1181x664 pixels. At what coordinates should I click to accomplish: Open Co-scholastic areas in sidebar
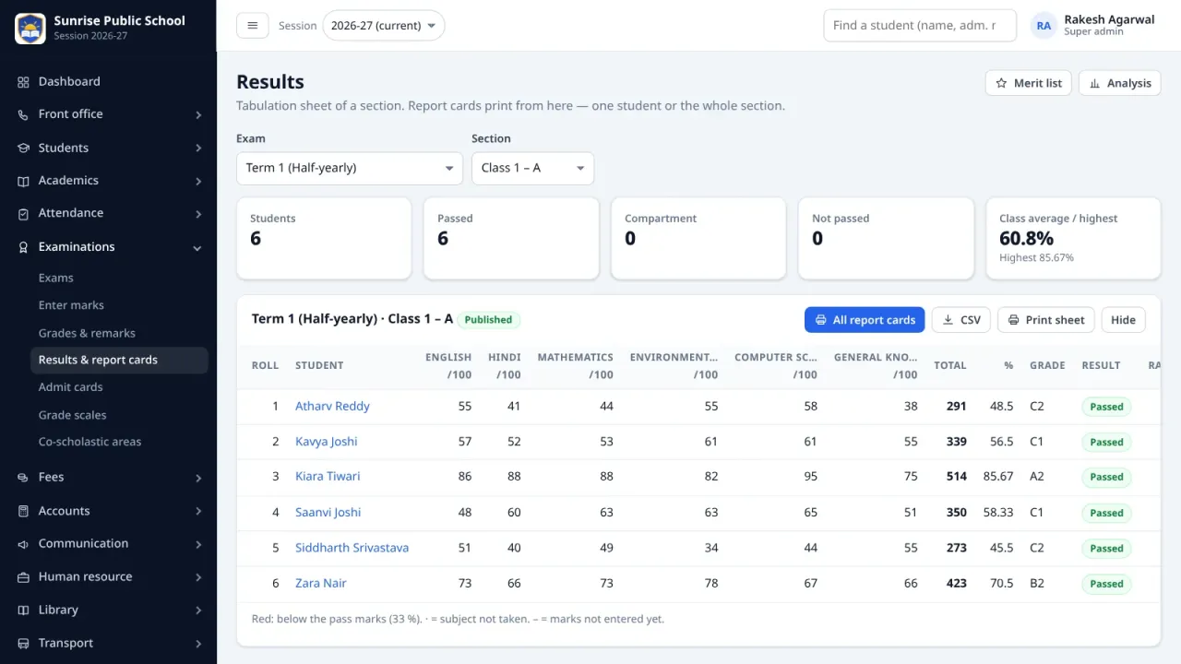tap(89, 442)
